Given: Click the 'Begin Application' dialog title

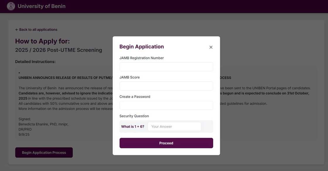Looking at the screenshot, I should click(x=142, y=46).
